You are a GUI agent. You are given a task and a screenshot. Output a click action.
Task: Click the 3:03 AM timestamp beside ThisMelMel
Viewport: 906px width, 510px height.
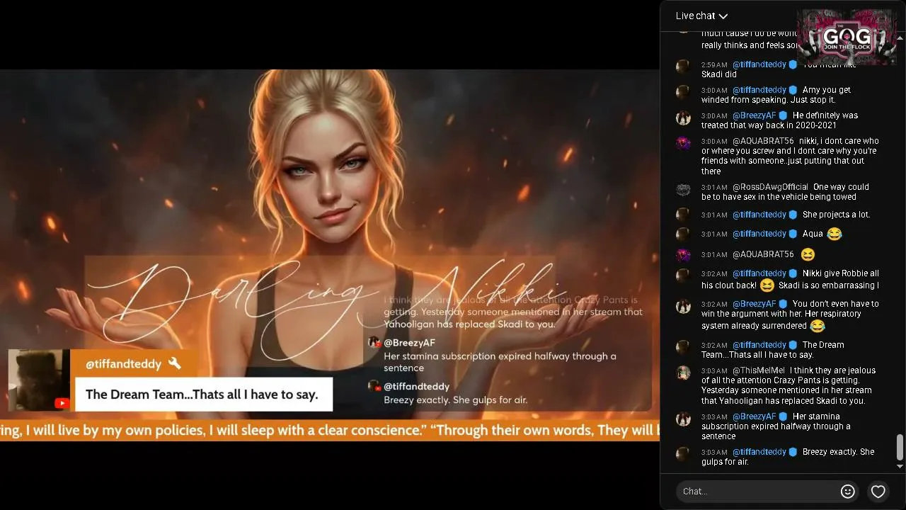tap(714, 370)
